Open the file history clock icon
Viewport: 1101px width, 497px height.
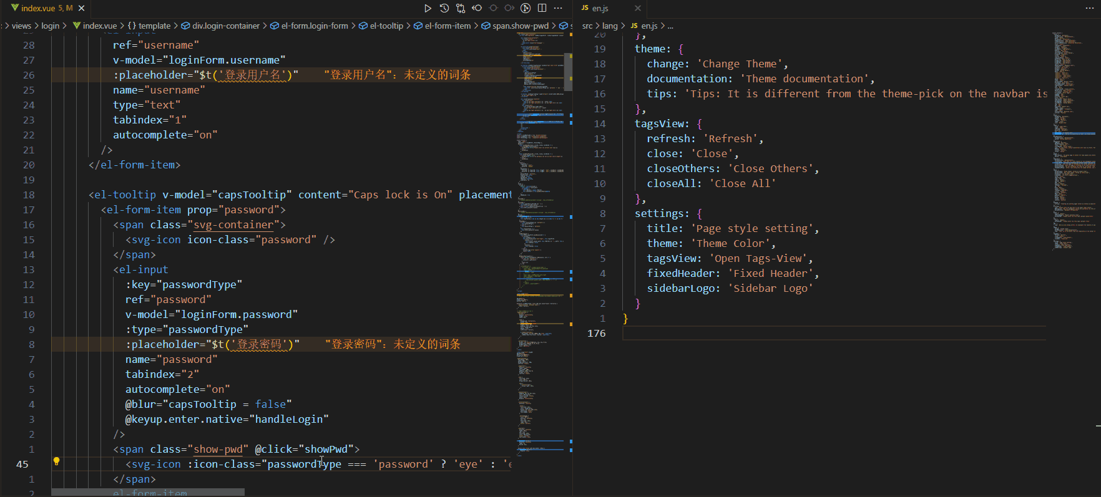point(444,8)
